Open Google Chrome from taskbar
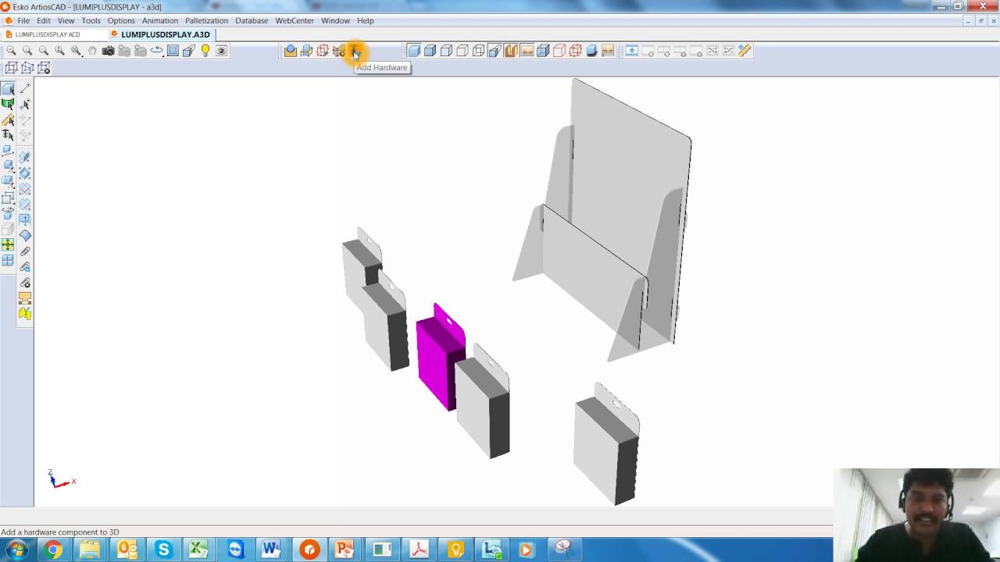Screen dimensions: 1000x562 53,550
